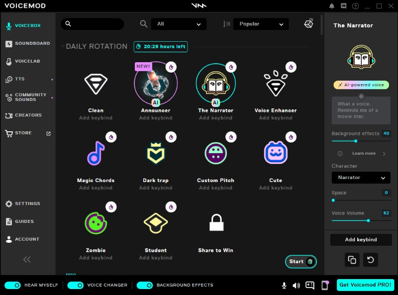
Task: Click the Narrator avatar in right panel
Action: tap(361, 57)
